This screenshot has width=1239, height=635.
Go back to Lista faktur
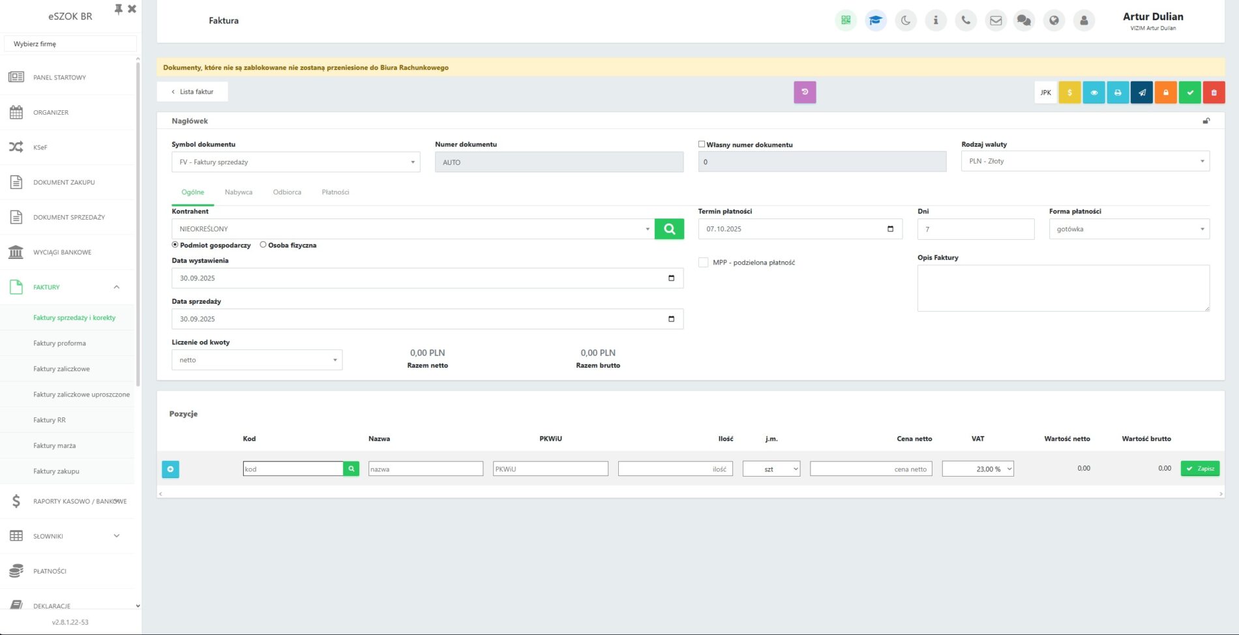click(x=192, y=92)
